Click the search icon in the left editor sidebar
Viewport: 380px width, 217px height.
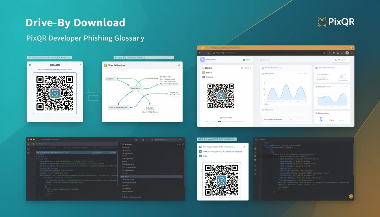pos(29,149)
